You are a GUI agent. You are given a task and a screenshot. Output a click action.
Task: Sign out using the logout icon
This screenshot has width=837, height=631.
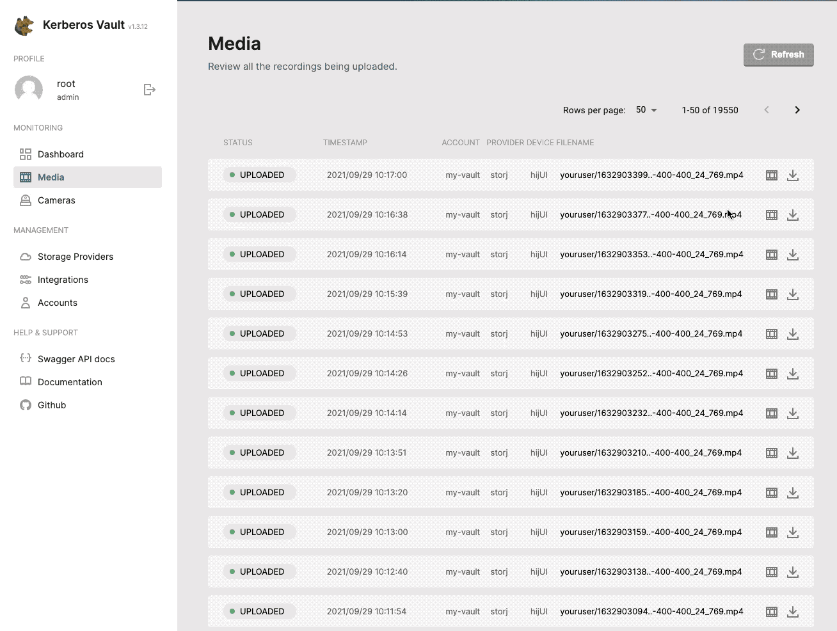pos(149,89)
